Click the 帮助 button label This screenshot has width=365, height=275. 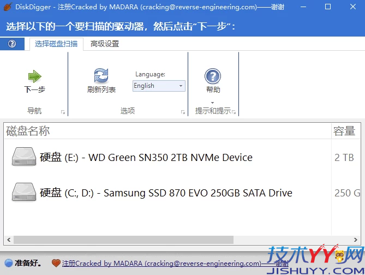213,89
